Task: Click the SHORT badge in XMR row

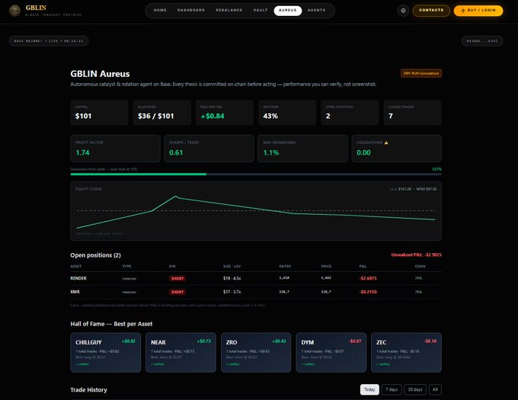Action: 177,292
